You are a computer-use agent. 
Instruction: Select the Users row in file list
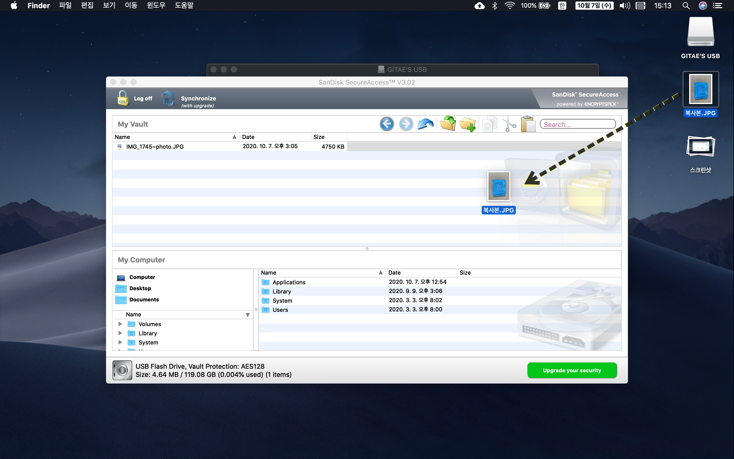[440, 310]
